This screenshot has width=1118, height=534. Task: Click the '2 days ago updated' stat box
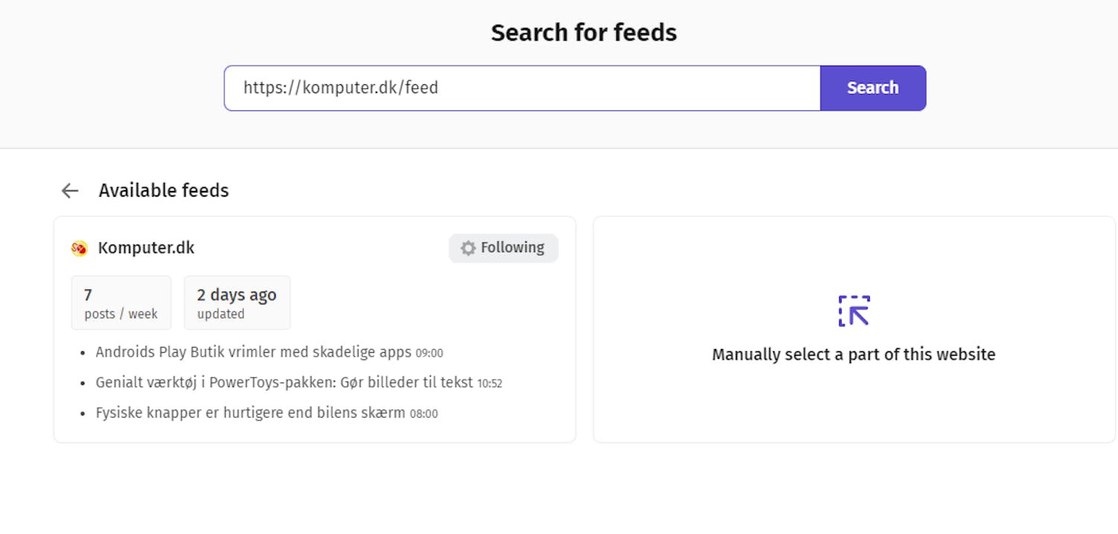click(236, 303)
